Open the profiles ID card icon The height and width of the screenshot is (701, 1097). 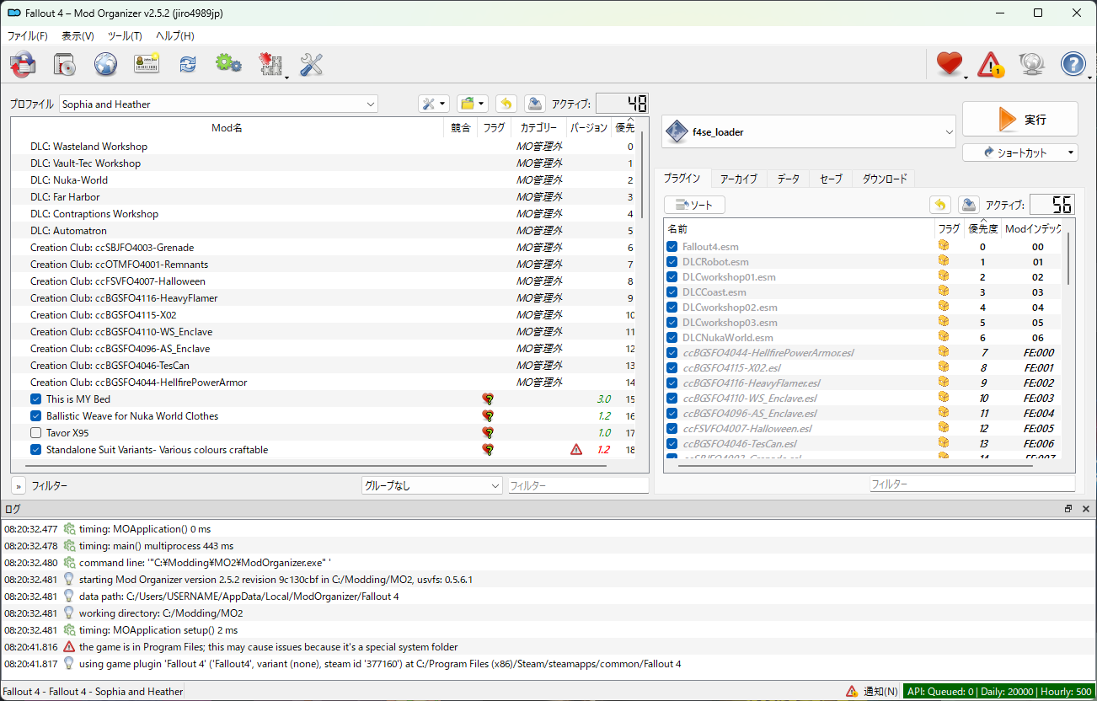(147, 64)
